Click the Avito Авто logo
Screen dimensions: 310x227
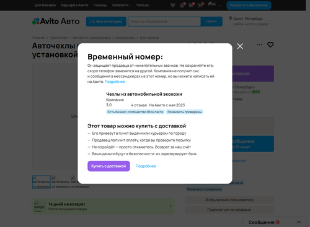click(x=56, y=21)
